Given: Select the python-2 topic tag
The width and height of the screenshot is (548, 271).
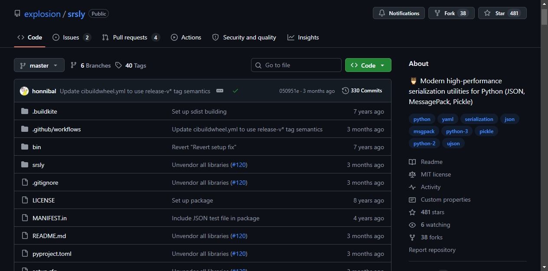Looking at the screenshot, I should pos(424,144).
